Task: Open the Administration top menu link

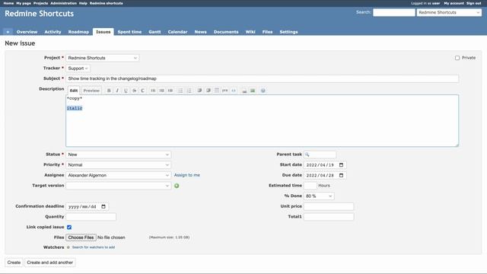Action: (x=63, y=3)
